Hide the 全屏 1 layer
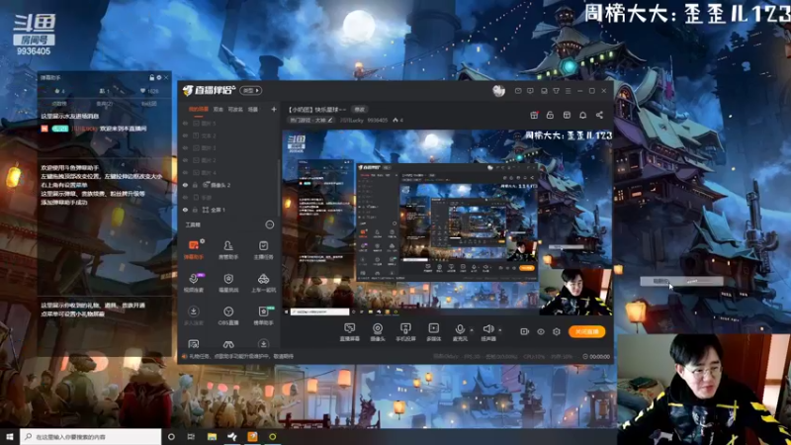Screen dimensions: 791x445 click(185, 210)
